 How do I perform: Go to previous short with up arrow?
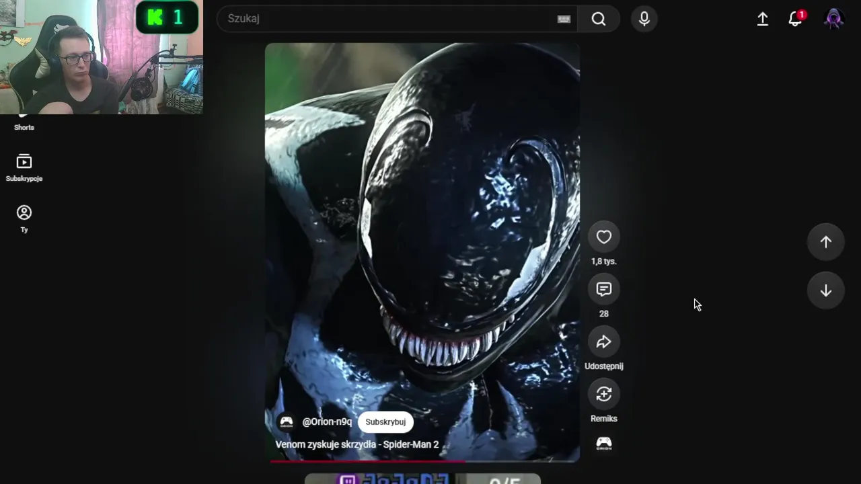(x=826, y=242)
